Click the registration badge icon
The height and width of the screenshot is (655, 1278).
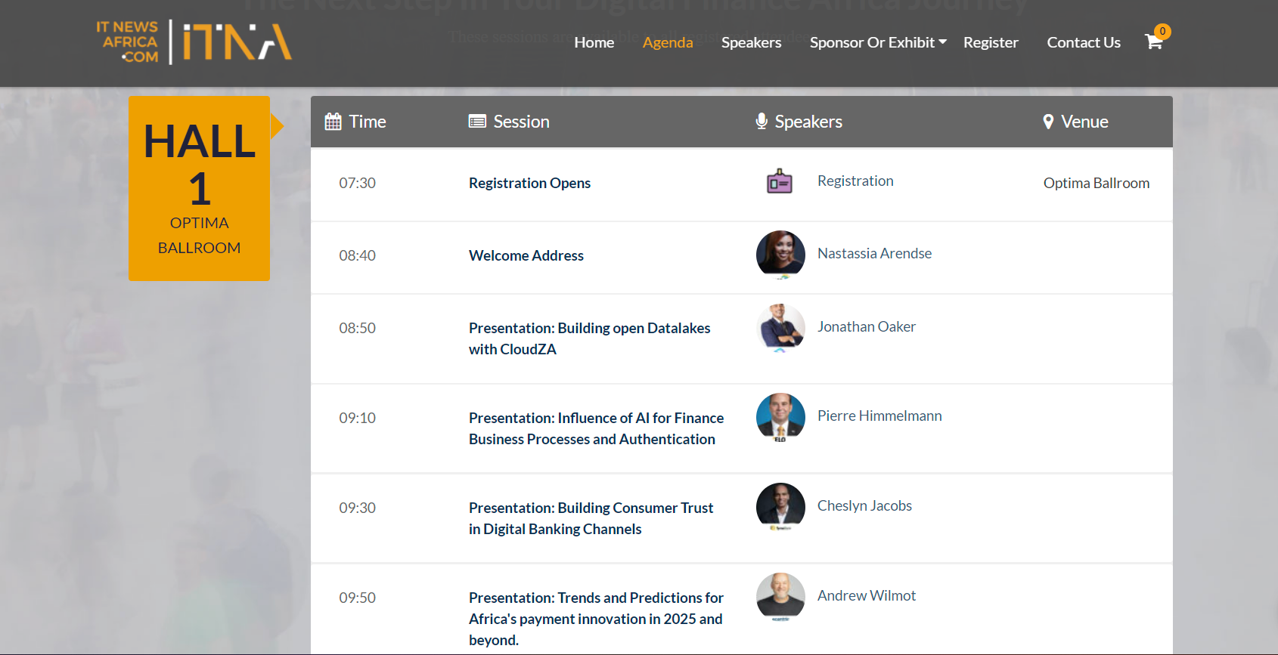tap(780, 182)
